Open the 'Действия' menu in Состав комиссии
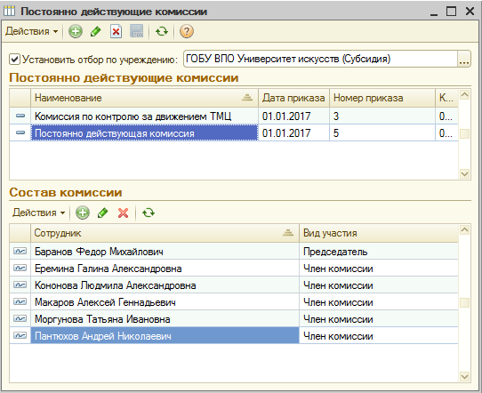 39,213
